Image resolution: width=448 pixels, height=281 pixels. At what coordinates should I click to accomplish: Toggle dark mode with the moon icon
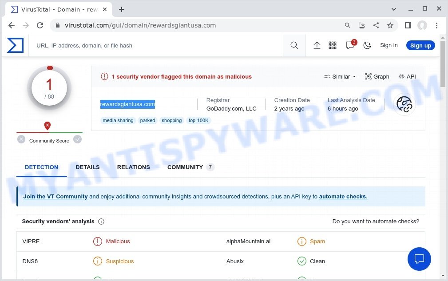coord(367,45)
